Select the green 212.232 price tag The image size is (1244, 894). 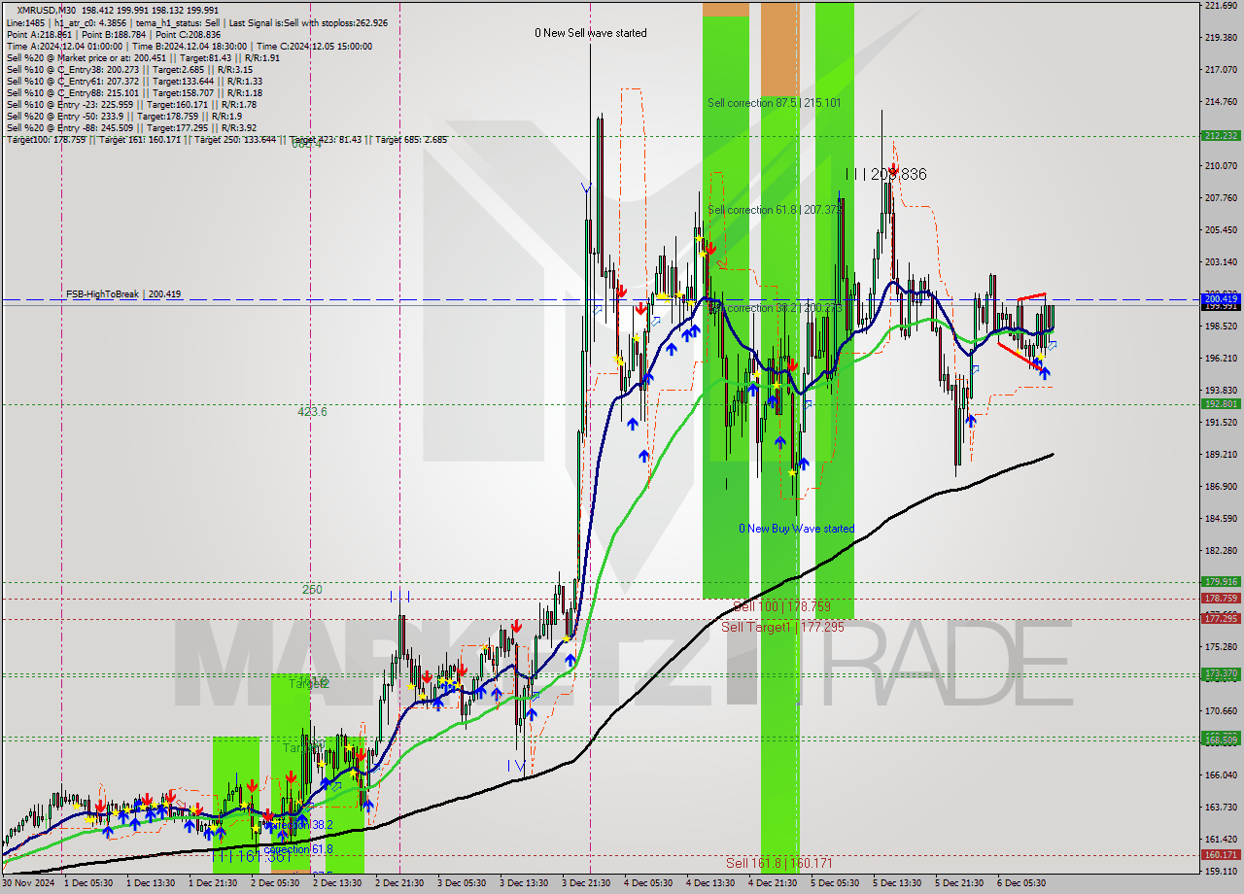point(1221,136)
